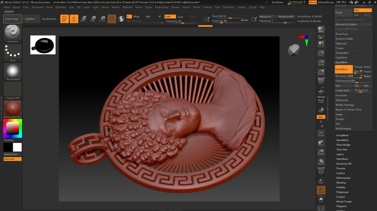This screenshot has width=377, height=211.
Task: Toggle Perspective (Persp) view
Action: 321,81
